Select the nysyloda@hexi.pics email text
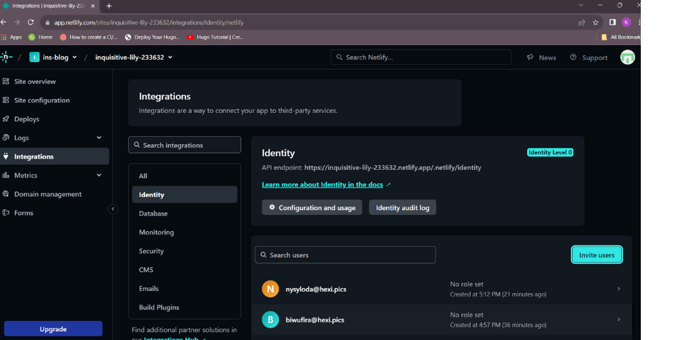 [316, 289]
